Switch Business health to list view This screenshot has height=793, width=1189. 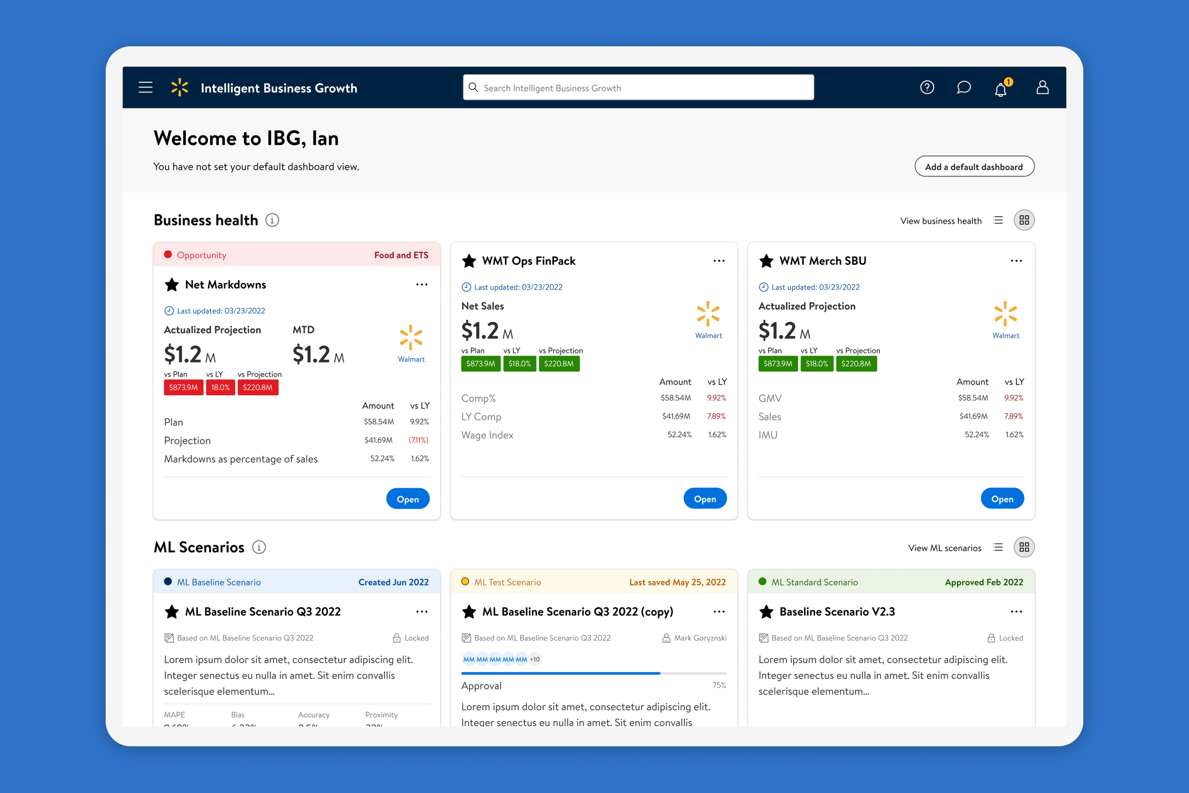click(x=998, y=220)
